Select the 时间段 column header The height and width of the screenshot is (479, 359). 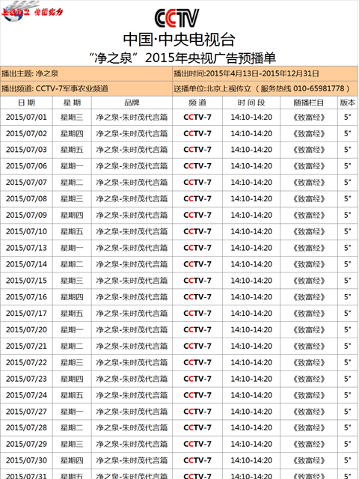pyautogui.click(x=251, y=103)
